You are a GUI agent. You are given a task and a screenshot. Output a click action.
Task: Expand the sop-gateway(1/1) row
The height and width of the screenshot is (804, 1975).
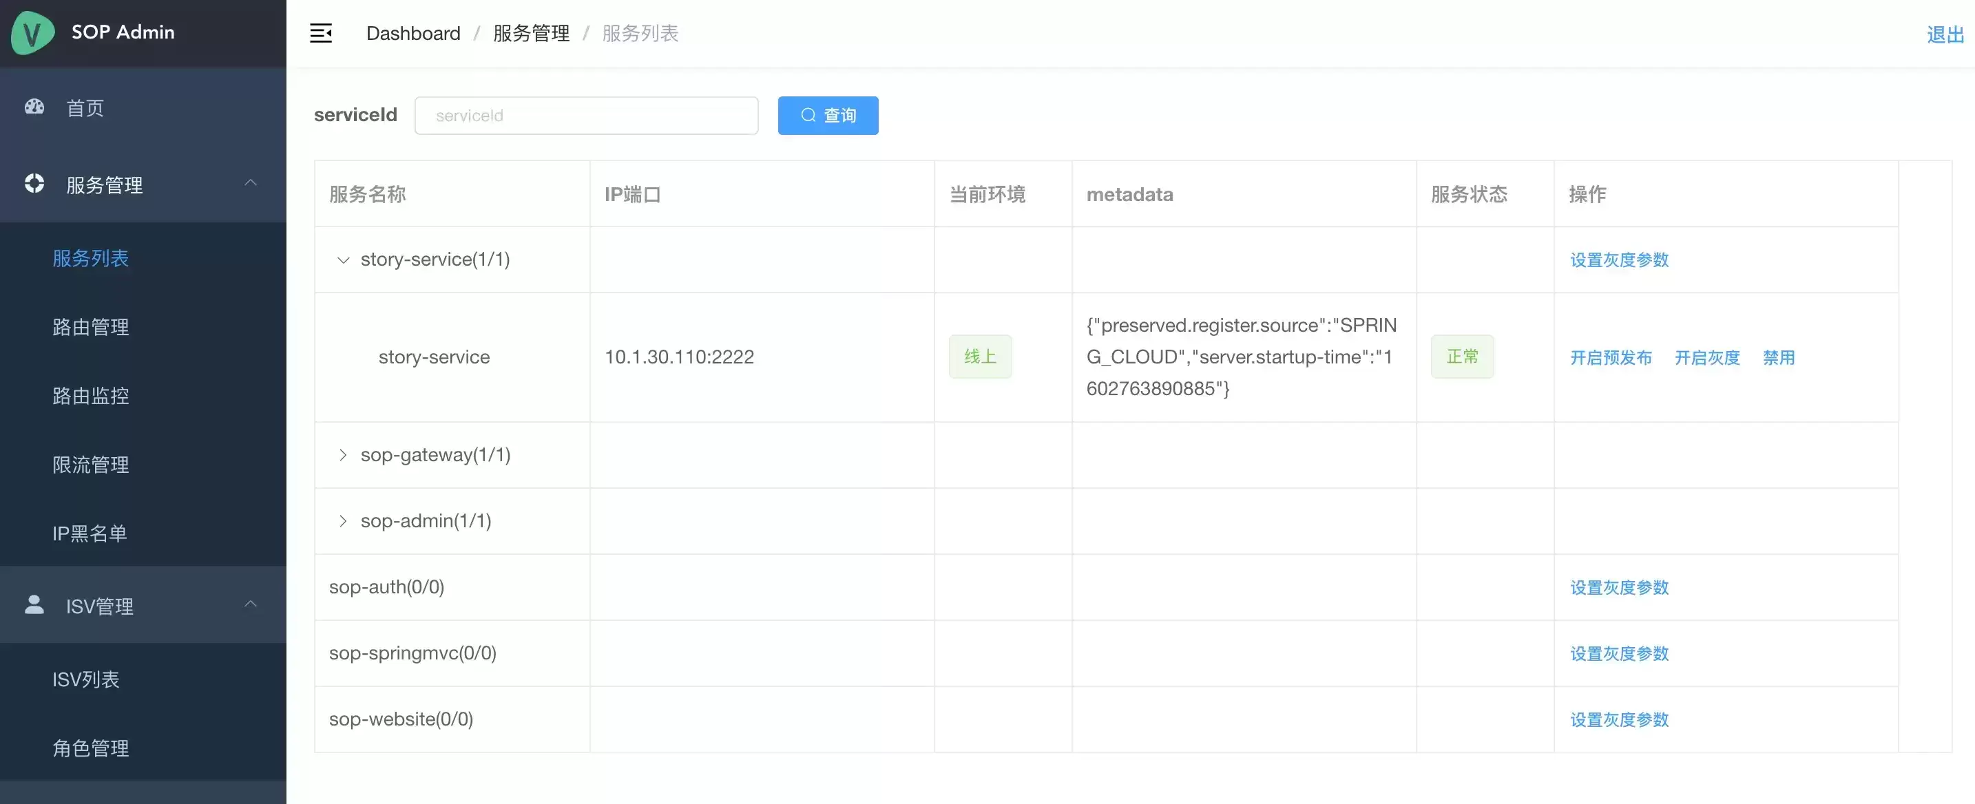pyautogui.click(x=343, y=454)
